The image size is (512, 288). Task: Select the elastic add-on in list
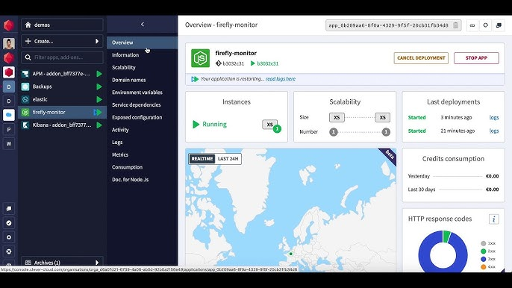coord(62,99)
